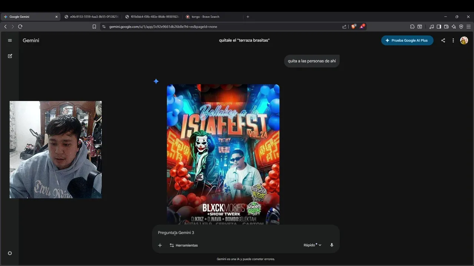Image resolution: width=474 pixels, height=266 pixels.
Task: Open Brave Shields lion icon
Action: [354, 26]
